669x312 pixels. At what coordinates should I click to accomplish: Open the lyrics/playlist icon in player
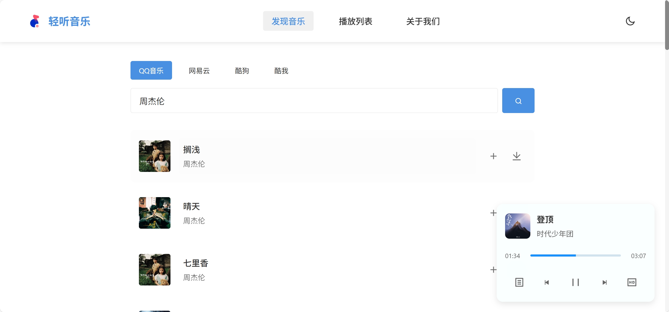coord(519,282)
